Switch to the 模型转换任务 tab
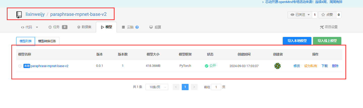Viewport: 363px width, 108px height. click(x=47, y=41)
